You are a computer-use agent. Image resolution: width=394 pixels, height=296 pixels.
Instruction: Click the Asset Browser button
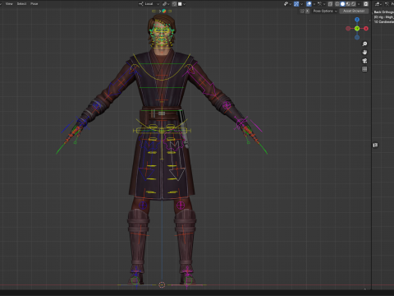(354, 11)
